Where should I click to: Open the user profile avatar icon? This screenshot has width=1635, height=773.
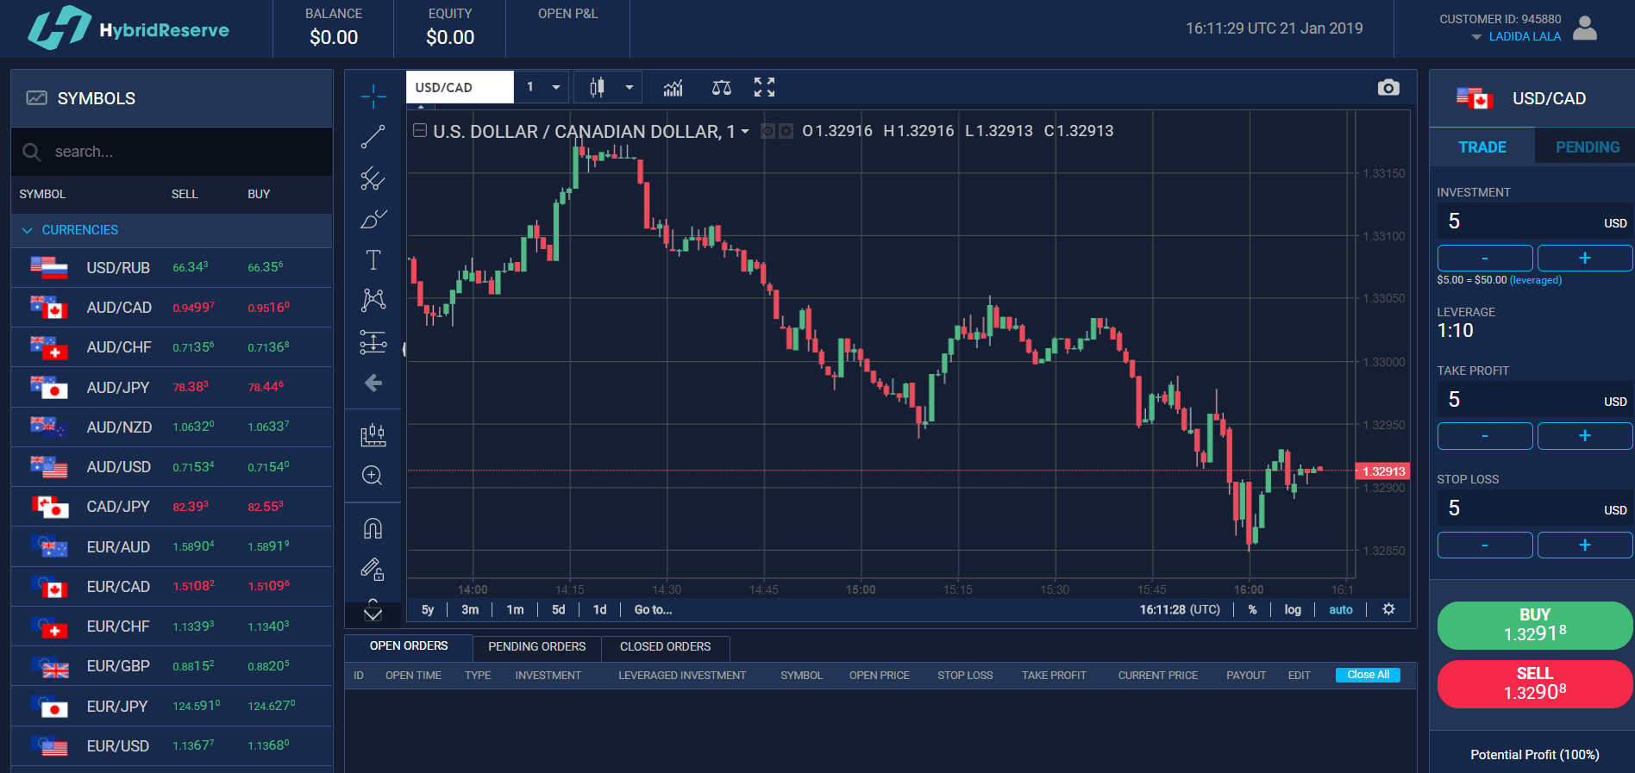[1585, 28]
